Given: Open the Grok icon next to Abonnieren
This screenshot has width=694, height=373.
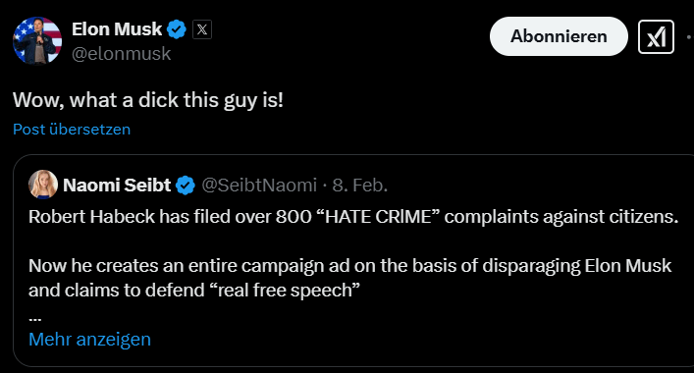Looking at the screenshot, I should 656,36.
